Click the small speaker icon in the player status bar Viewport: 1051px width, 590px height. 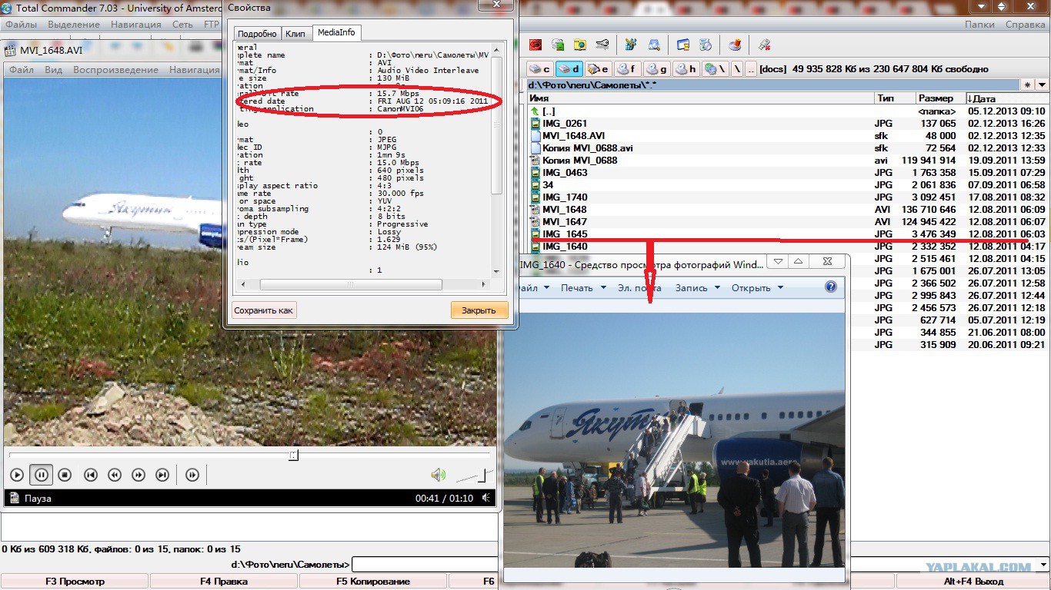(485, 498)
